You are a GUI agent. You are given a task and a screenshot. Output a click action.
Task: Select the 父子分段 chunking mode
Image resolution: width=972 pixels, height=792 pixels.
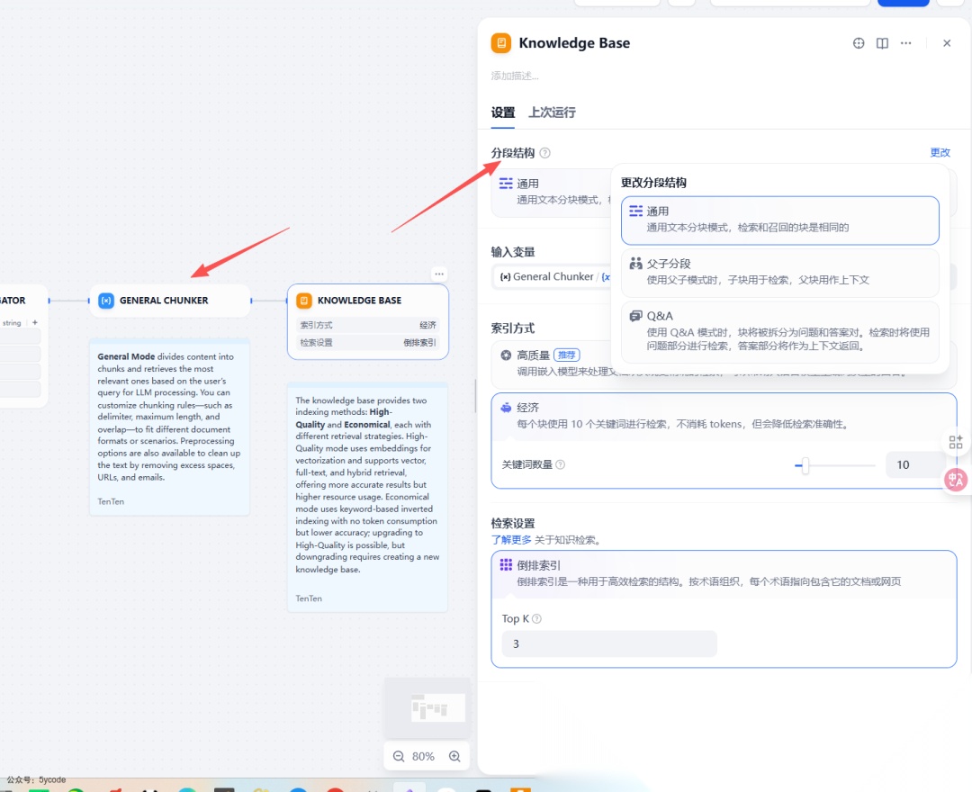pos(779,271)
